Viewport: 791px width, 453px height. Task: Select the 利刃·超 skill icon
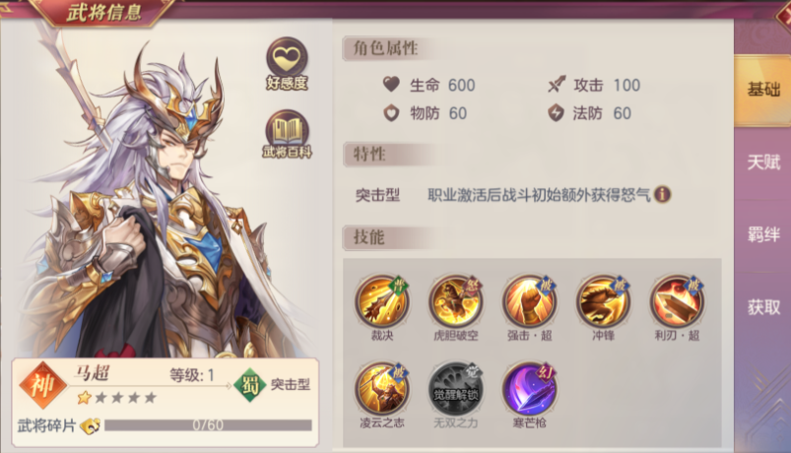coord(677,301)
